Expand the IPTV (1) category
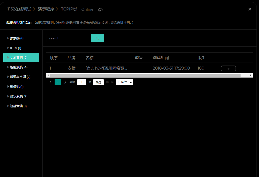 pyautogui.click(x=15, y=48)
